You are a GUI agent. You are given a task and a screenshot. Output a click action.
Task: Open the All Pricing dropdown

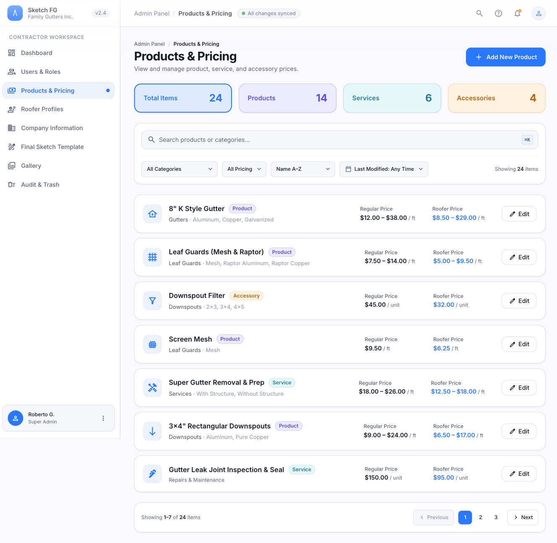[244, 169]
